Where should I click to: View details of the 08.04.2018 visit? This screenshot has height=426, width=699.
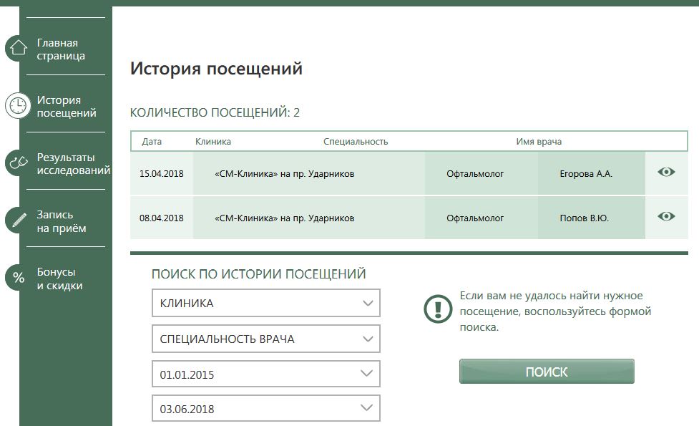[x=666, y=217]
